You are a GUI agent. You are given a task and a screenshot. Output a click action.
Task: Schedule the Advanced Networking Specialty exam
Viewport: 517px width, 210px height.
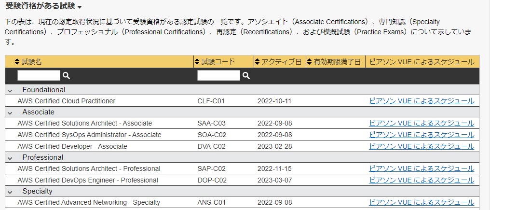[x=422, y=202]
